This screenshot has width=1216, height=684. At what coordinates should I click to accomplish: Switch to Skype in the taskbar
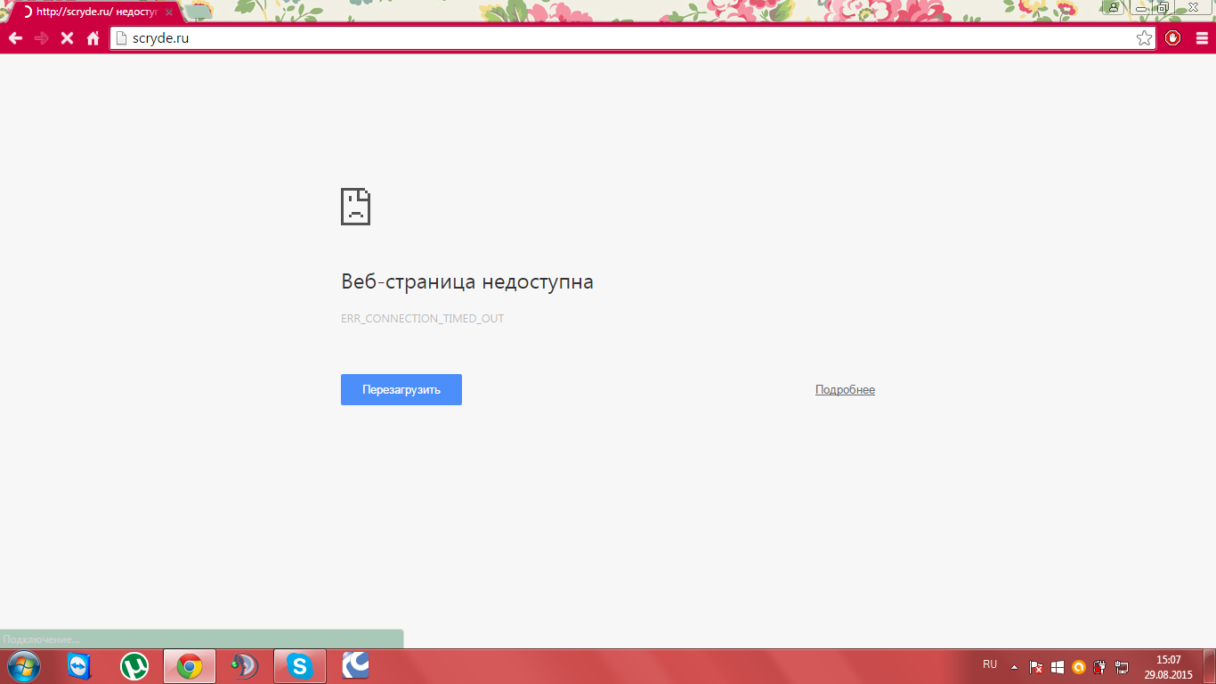[299, 666]
